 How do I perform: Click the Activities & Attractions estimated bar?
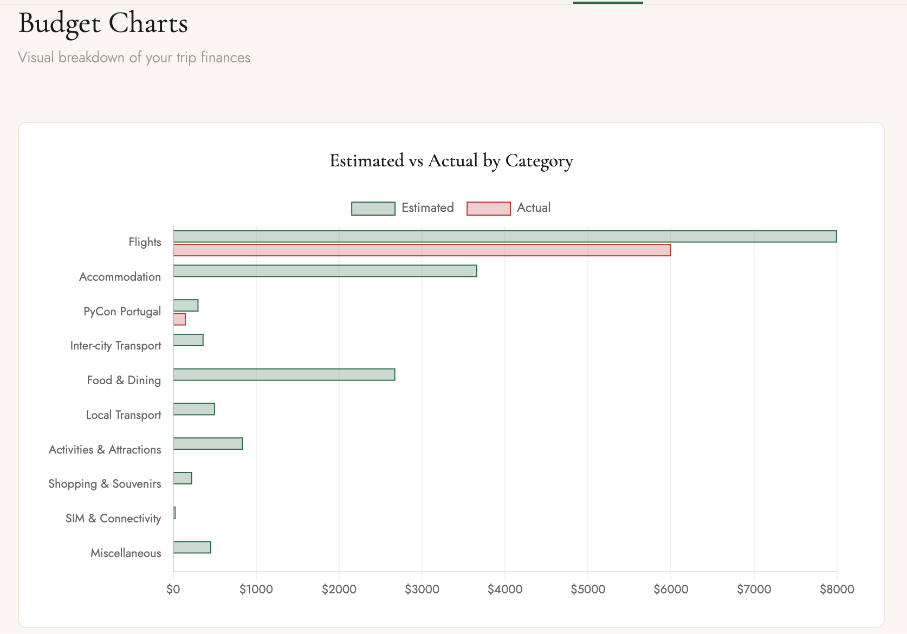208,444
